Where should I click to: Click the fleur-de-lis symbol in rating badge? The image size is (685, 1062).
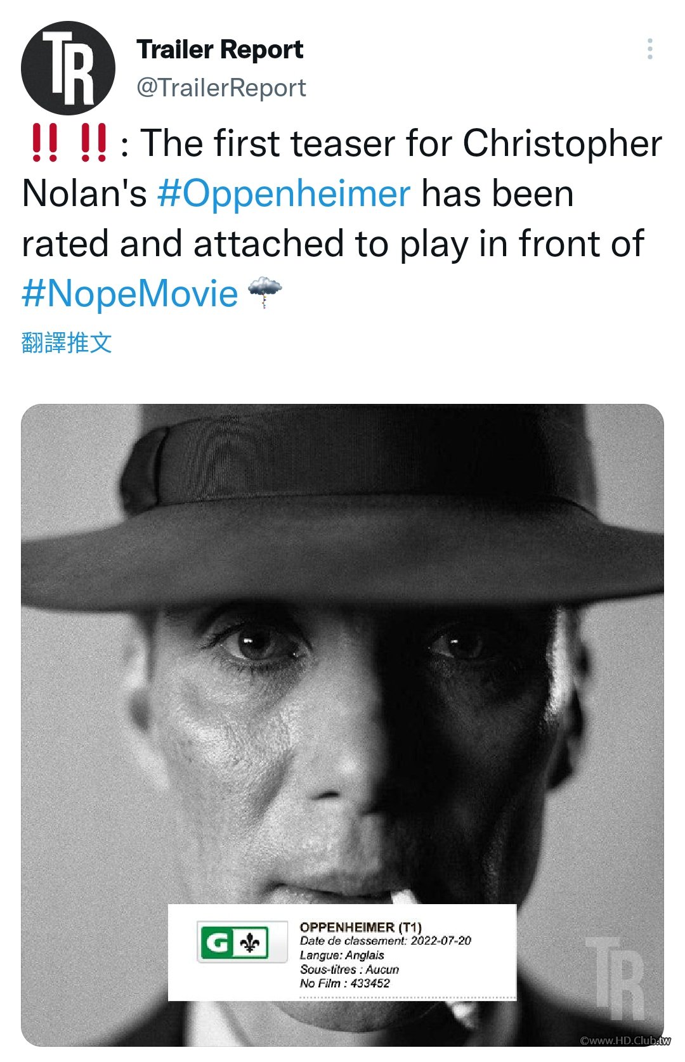point(252,943)
